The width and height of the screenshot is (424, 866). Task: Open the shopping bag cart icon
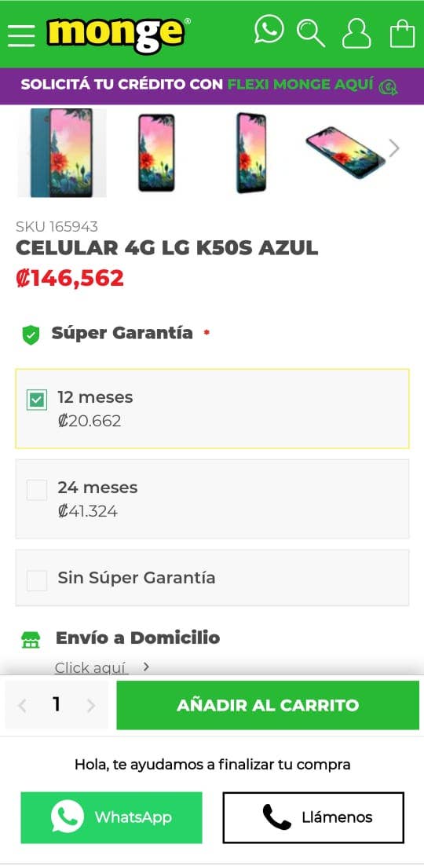click(x=403, y=34)
